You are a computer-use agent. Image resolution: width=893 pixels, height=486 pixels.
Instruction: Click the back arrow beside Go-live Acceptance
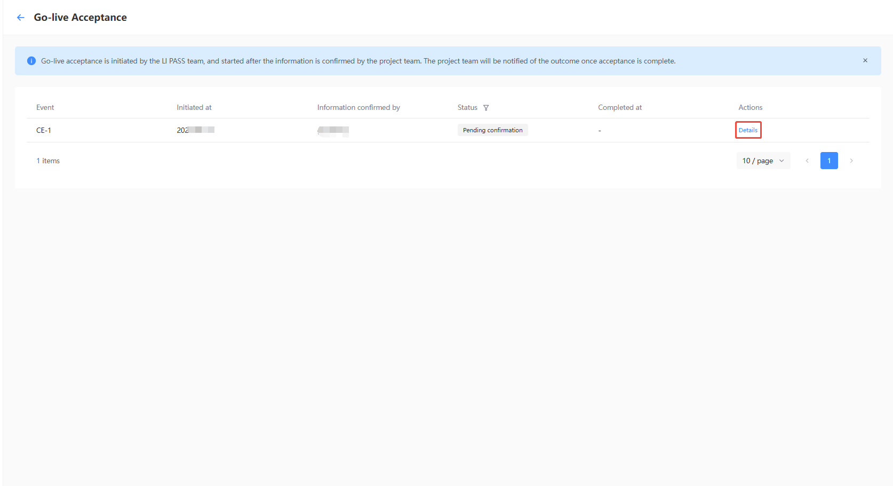[21, 18]
